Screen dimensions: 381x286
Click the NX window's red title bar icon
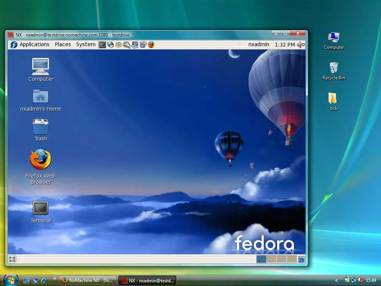point(11,35)
